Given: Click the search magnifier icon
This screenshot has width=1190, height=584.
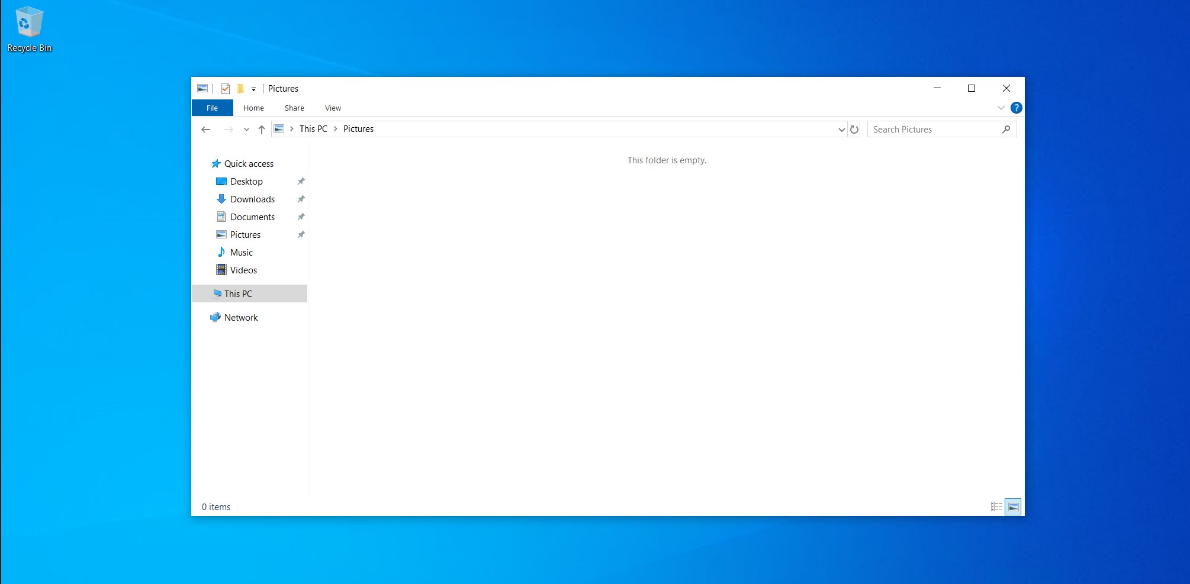Looking at the screenshot, I should click(1006, 130).
